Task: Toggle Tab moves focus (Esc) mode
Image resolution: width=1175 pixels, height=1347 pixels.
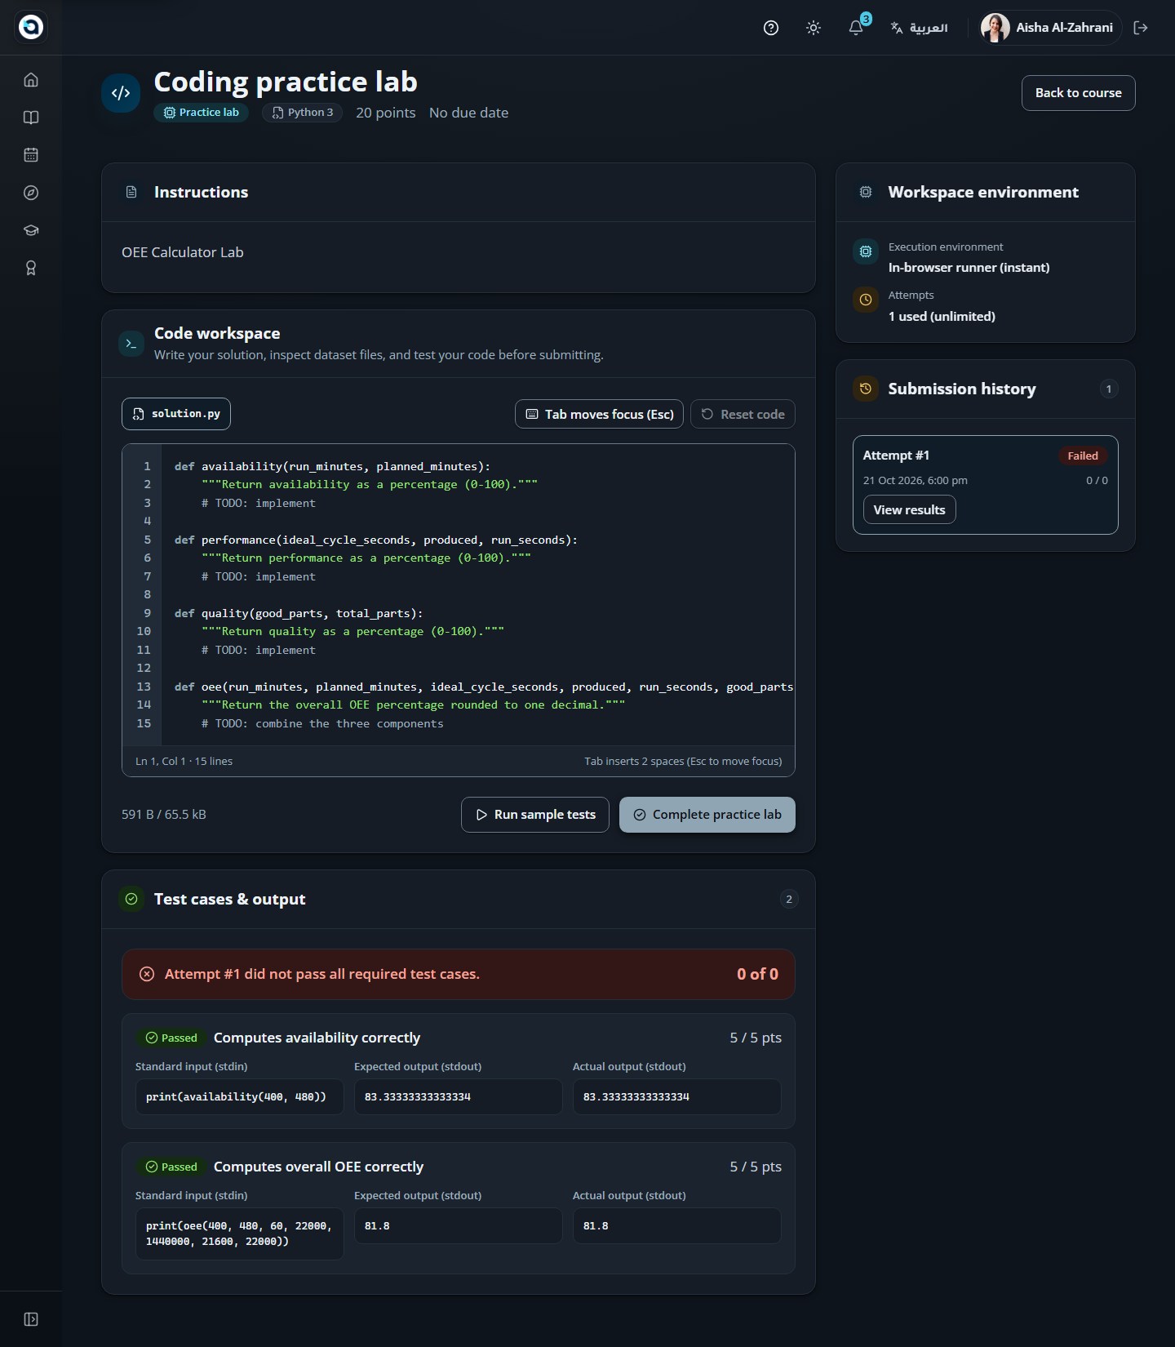Action: [x=599, y=415]
